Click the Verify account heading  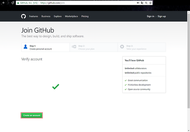pos(32,59)
